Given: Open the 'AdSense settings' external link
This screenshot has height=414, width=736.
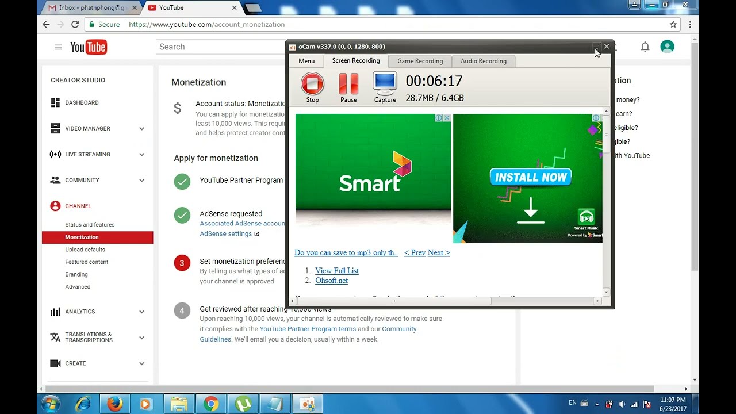Looking at the screenshot, I should pos(229,234).
